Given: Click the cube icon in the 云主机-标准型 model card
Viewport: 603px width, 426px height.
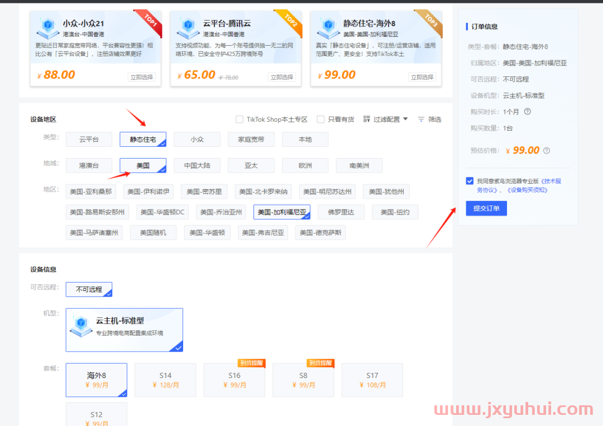Looking at the screenshot, I should (81, 326).
